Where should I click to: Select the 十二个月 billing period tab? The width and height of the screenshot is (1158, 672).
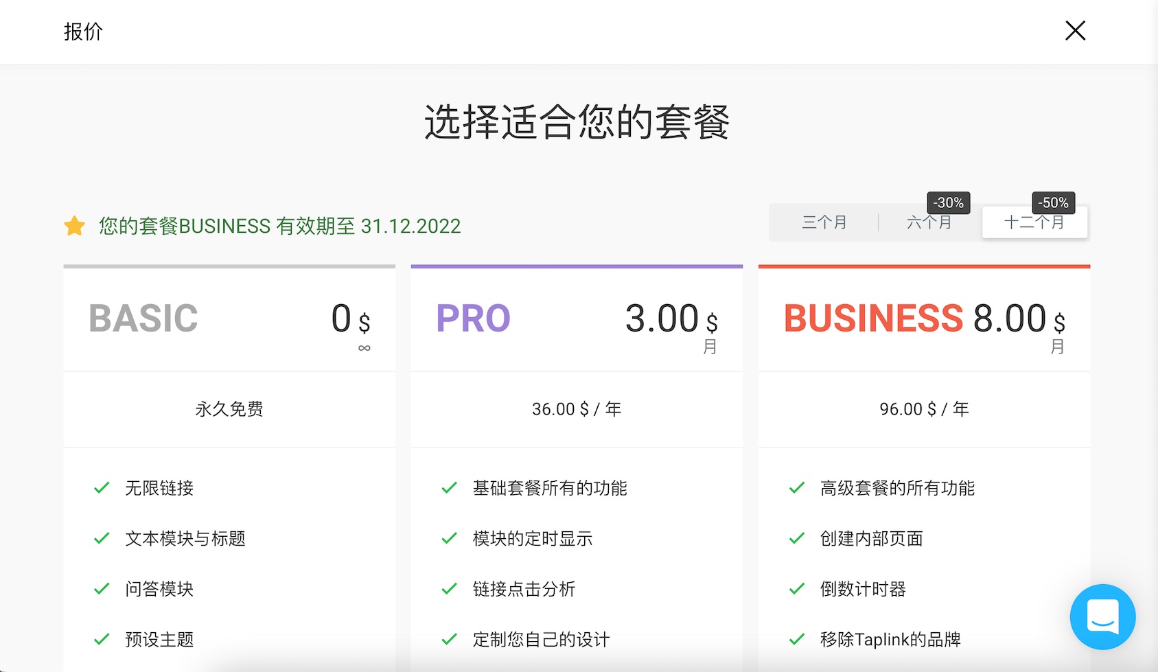(1034, 222)
